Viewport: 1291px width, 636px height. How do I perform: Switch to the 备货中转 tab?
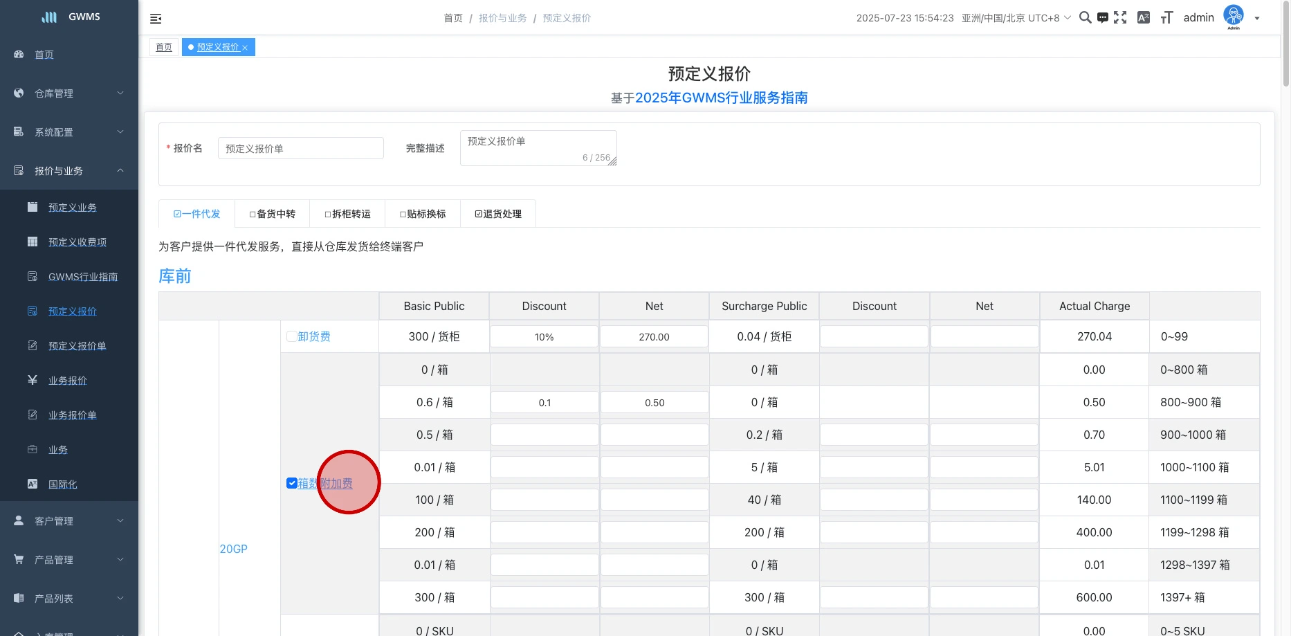[x=273, y=214]
